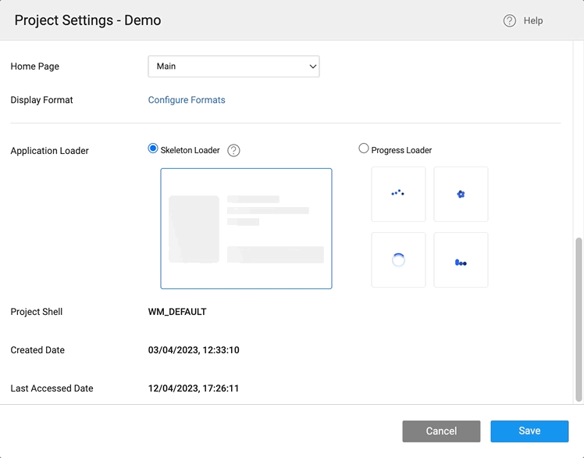Choose the skeleton loader preview thumbnail
Viewport: 584px width, 458px height.
point(246,228)
